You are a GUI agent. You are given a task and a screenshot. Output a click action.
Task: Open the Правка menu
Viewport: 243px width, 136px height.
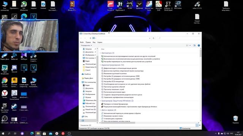tap(88, 42)
